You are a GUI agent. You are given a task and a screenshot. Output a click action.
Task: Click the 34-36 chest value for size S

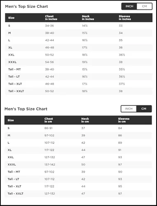[x=49, y=26]
